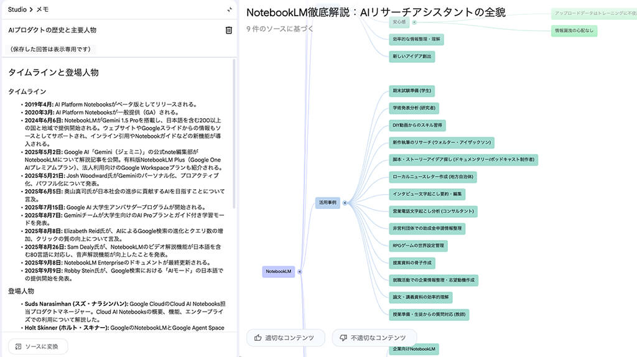The width and height of the screenshot is (637, 357).
Task: Collapse the NotebookLM root node
Action: click(x=299, y=272)
